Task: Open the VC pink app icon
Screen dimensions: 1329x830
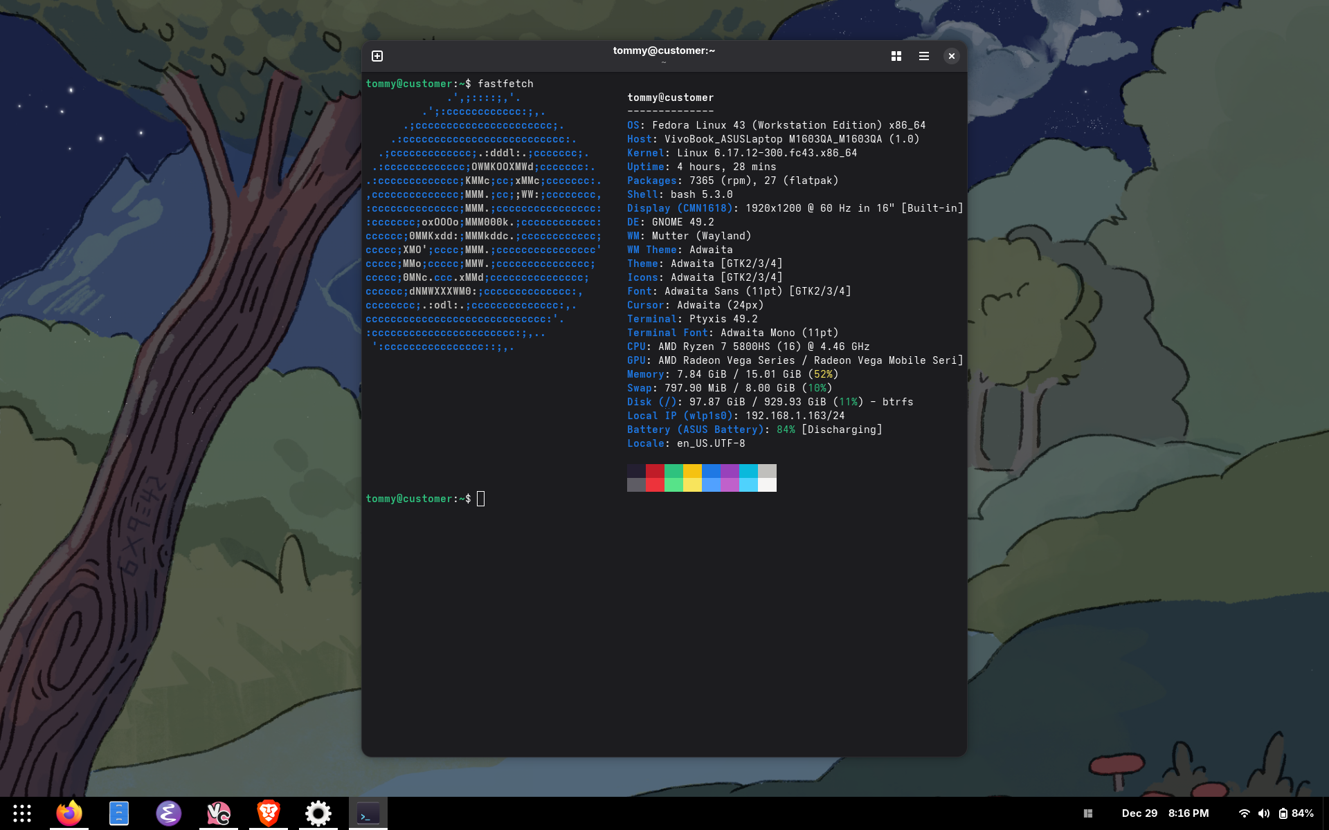Action: coord(219,813)
